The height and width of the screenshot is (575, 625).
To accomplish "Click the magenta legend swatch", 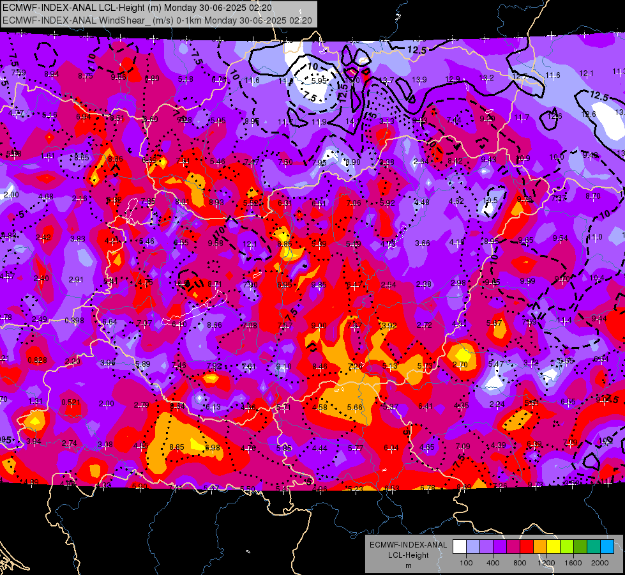I will click(x=513, y=547).
